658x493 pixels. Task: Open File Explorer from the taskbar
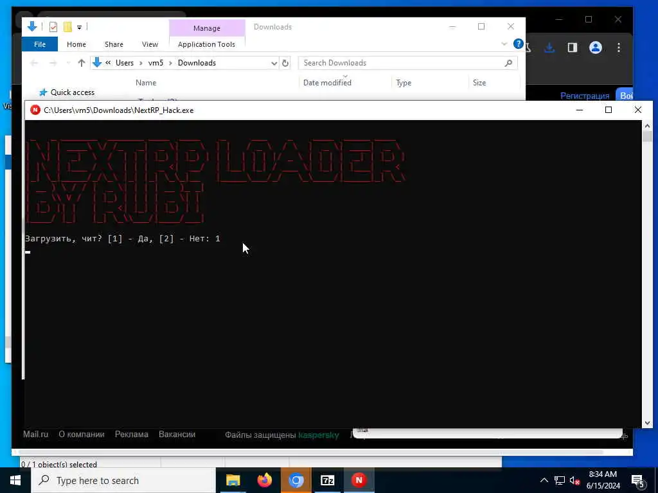pos(233,480)
